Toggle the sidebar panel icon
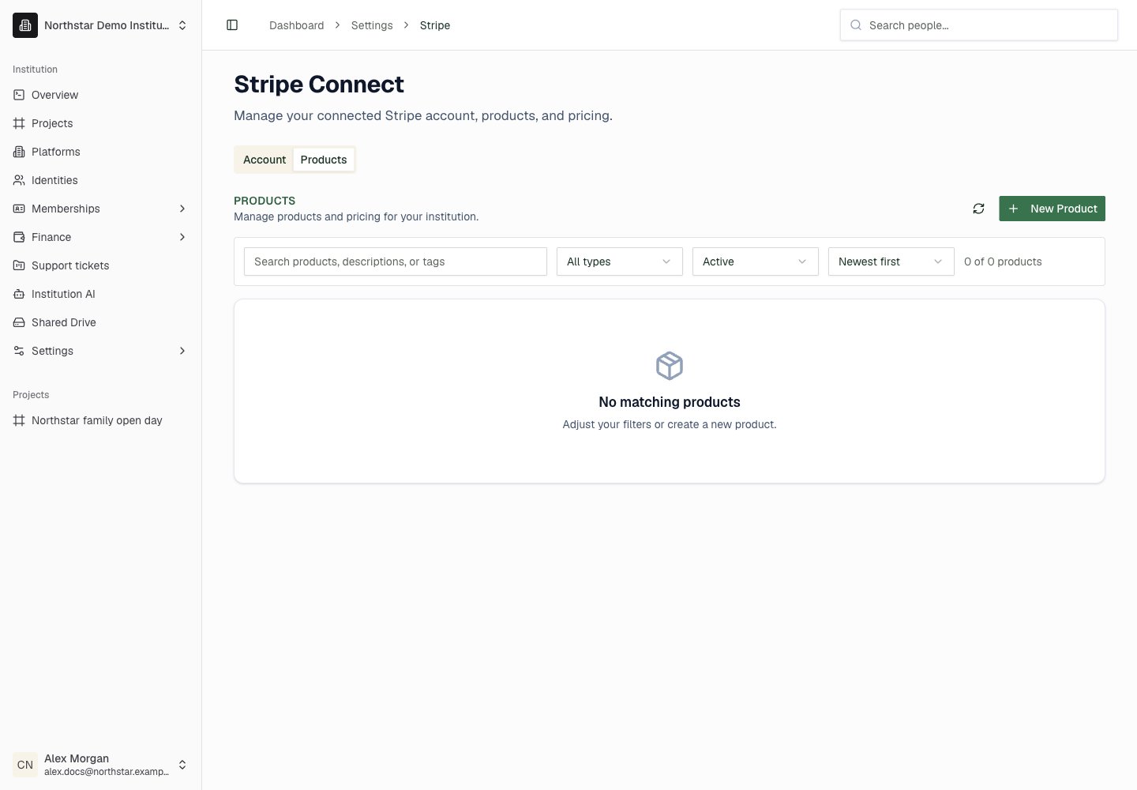1137x790 pixels. 232,25
